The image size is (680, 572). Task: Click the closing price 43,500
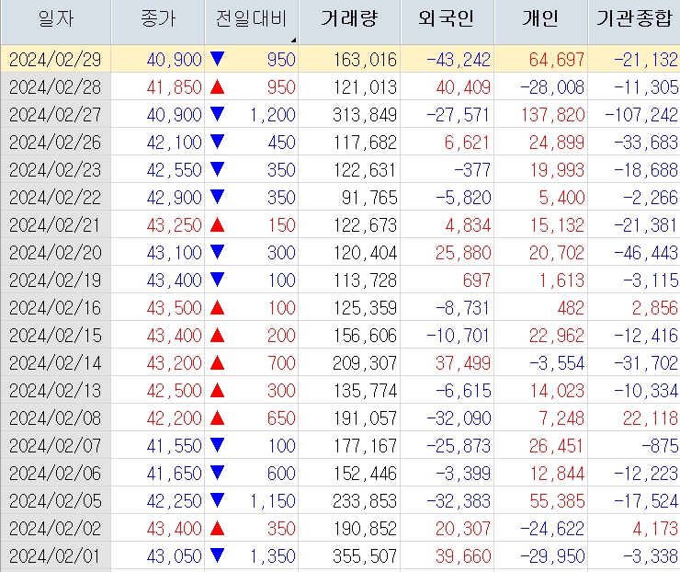pos(175,308)
